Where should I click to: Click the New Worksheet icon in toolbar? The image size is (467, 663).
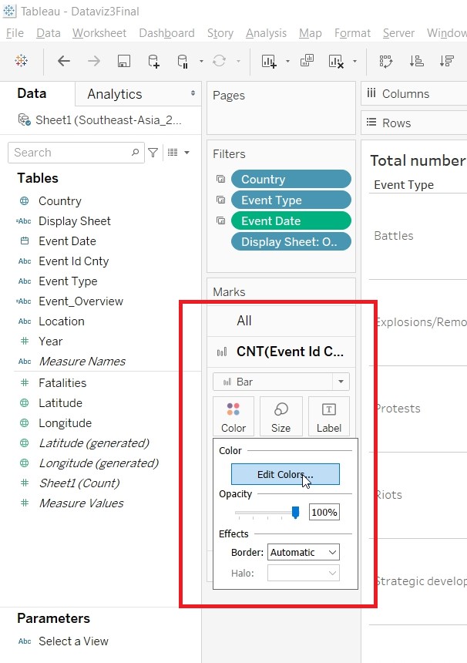pos(269,62)
